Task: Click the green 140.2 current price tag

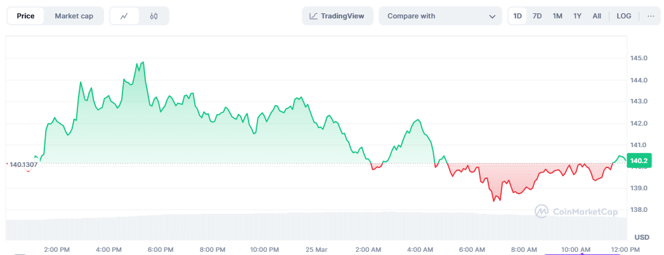Action: (639, 160)
